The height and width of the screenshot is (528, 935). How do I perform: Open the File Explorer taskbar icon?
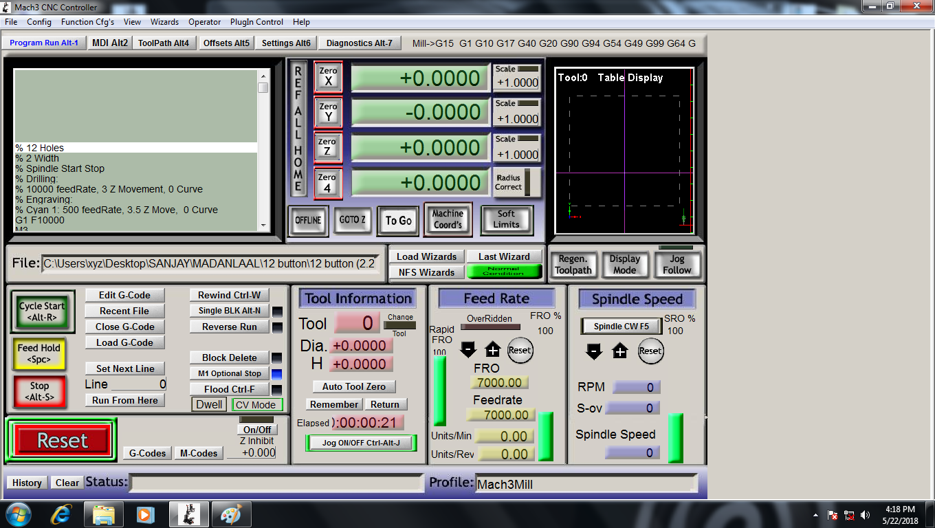click(x=104, y=514)
